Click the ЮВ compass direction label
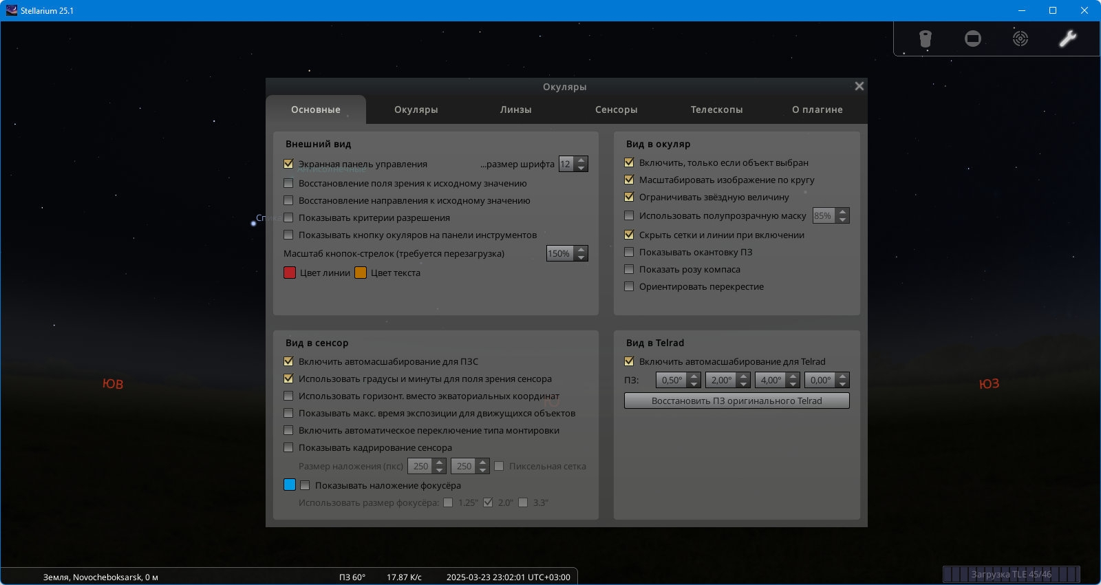This screenshot has height=585, width=1101. [113, 384]
